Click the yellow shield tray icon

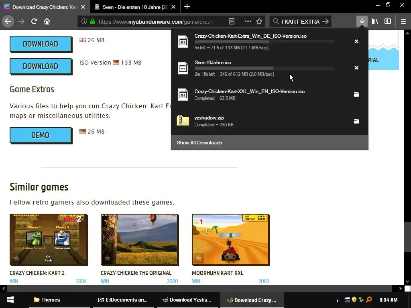click(x=354, y=299)
